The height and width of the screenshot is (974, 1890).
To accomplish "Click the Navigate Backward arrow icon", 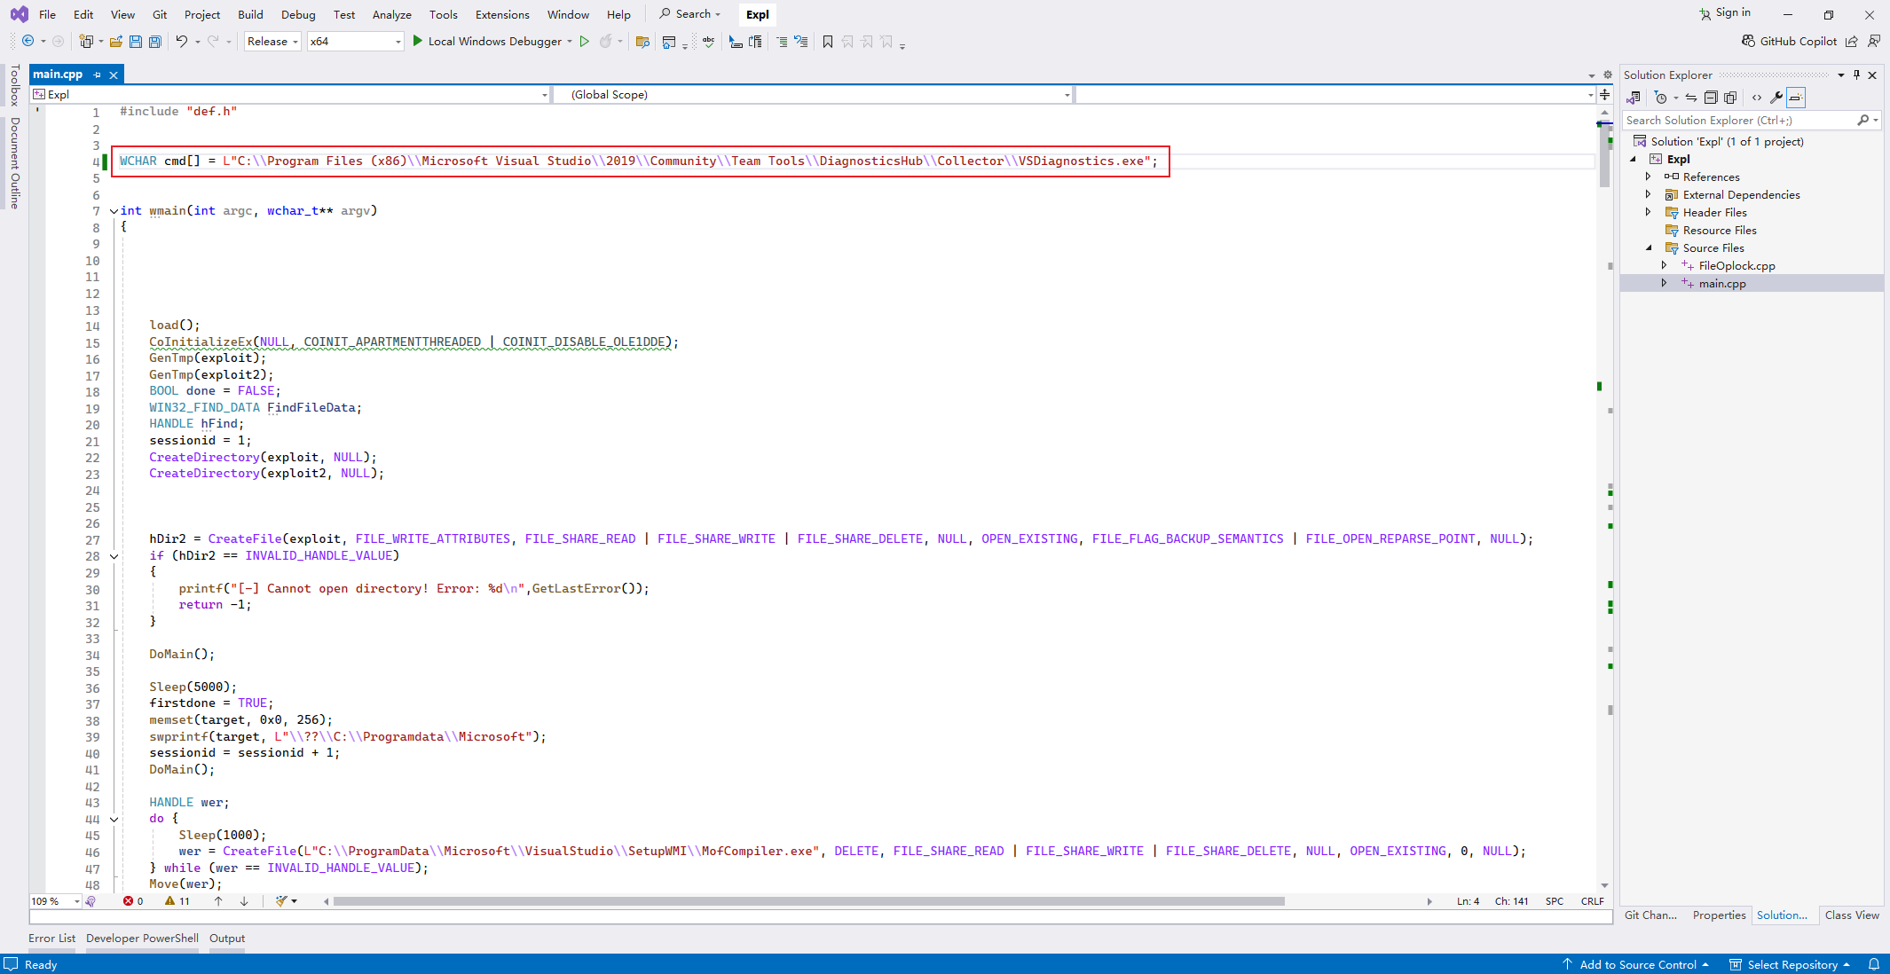I will click(28, 41).
